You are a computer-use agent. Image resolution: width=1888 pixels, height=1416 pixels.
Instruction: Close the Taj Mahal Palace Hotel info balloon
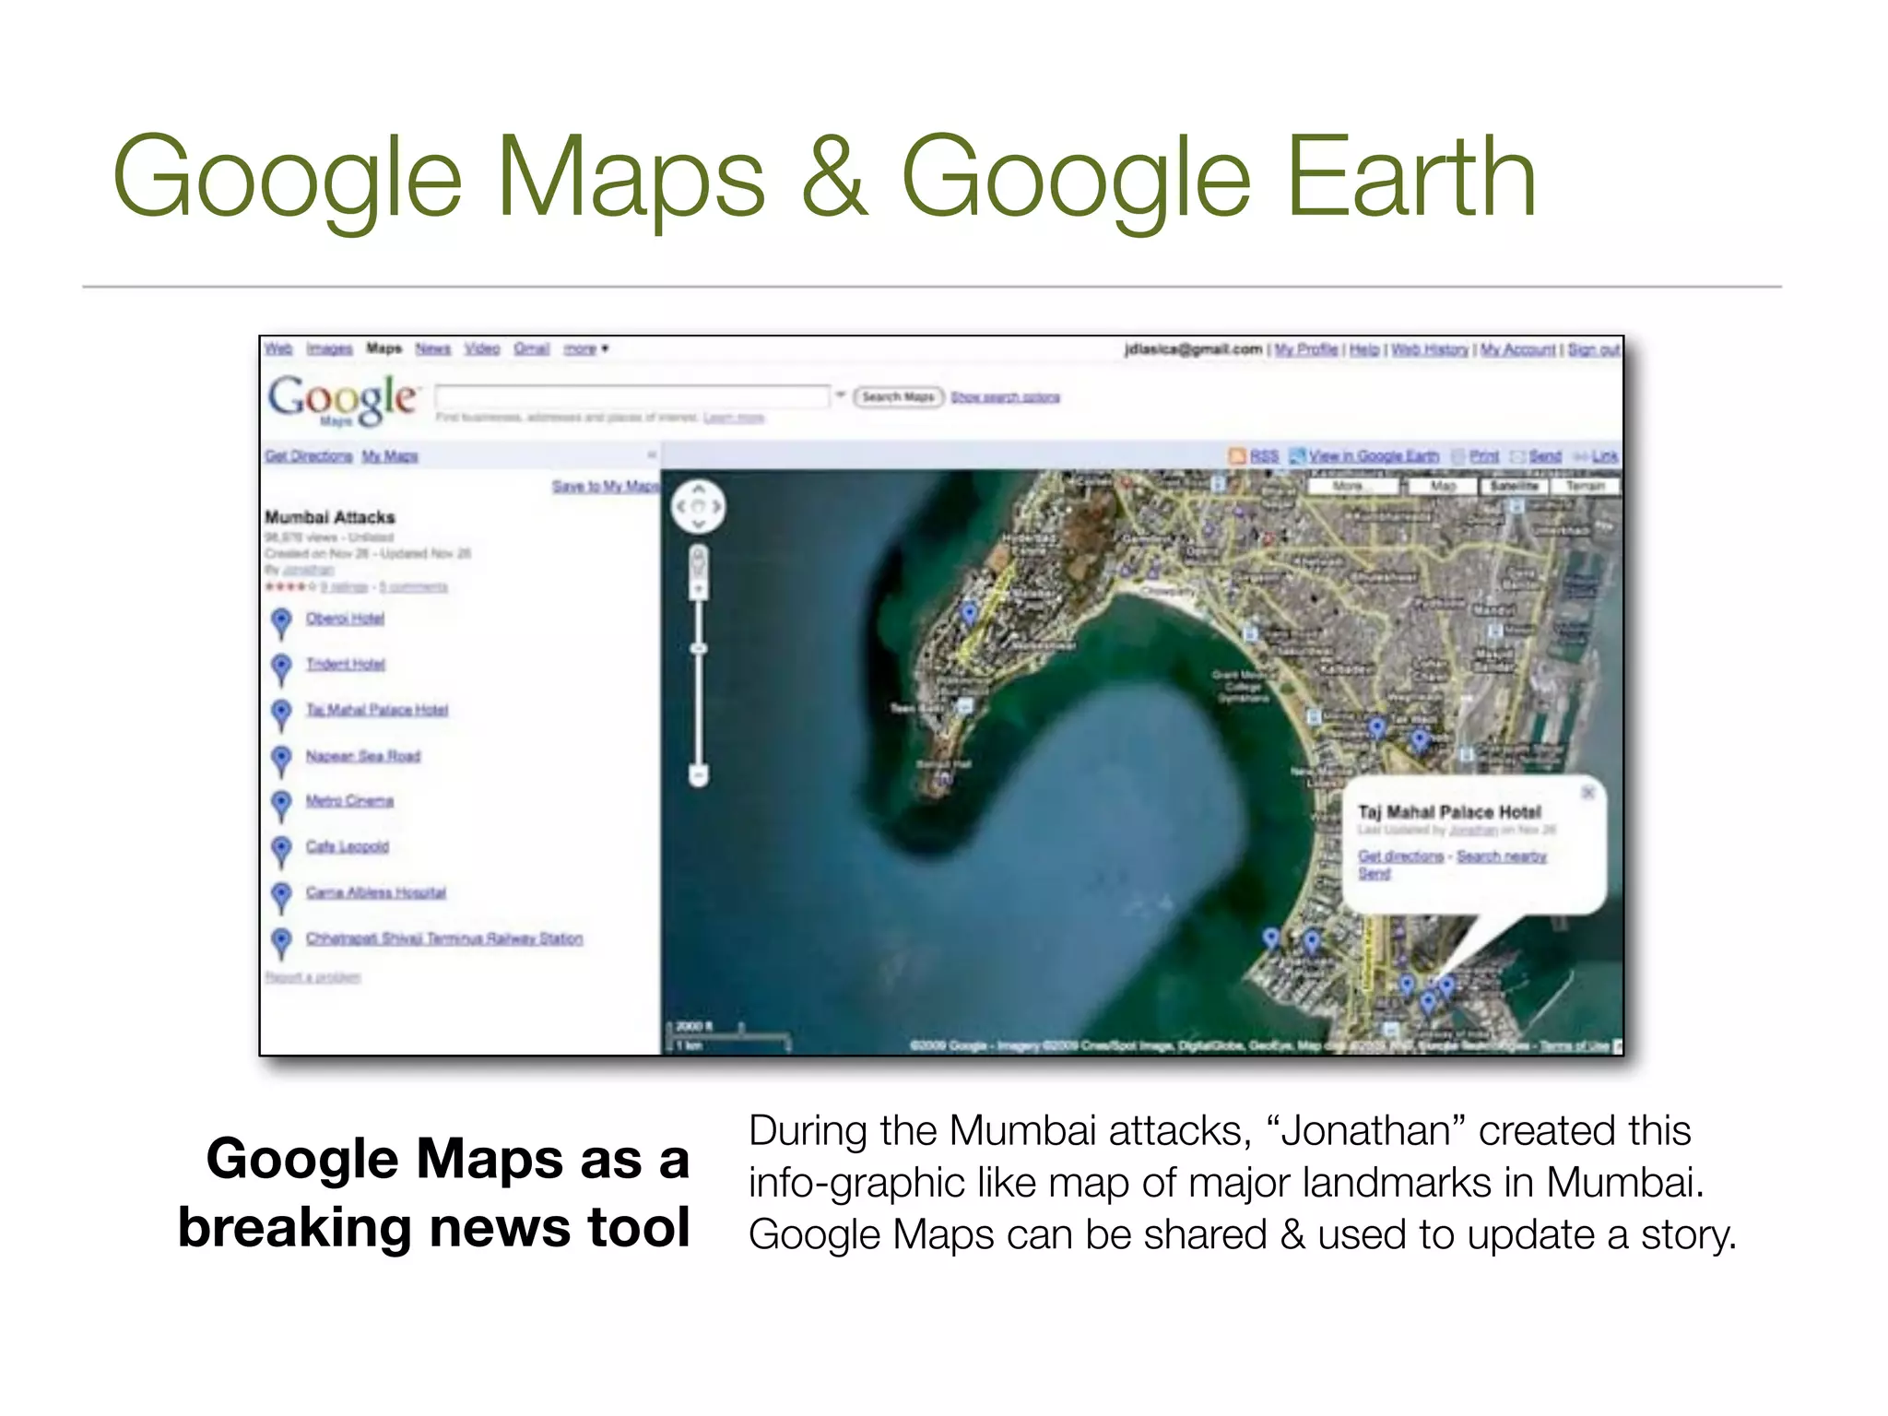click(1588, 793)
